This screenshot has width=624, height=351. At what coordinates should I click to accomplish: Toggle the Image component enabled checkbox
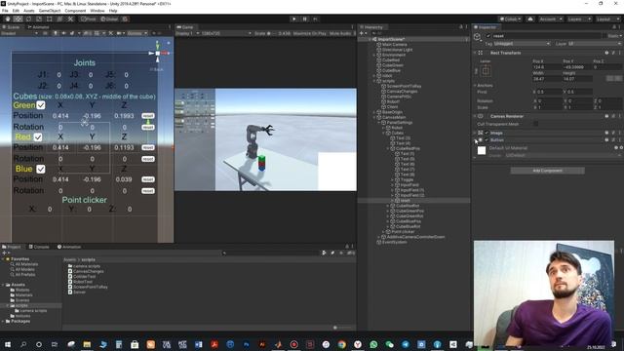coord(487,133)
